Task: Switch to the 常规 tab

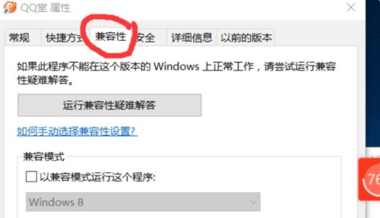Action: point(19,38)
